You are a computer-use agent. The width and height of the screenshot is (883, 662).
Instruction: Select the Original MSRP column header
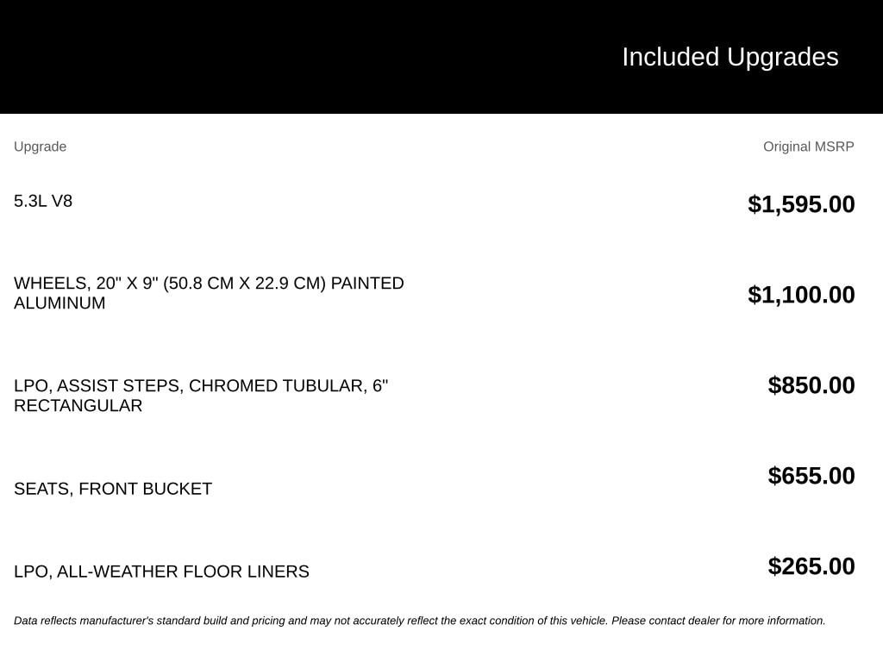coord(808,147)
